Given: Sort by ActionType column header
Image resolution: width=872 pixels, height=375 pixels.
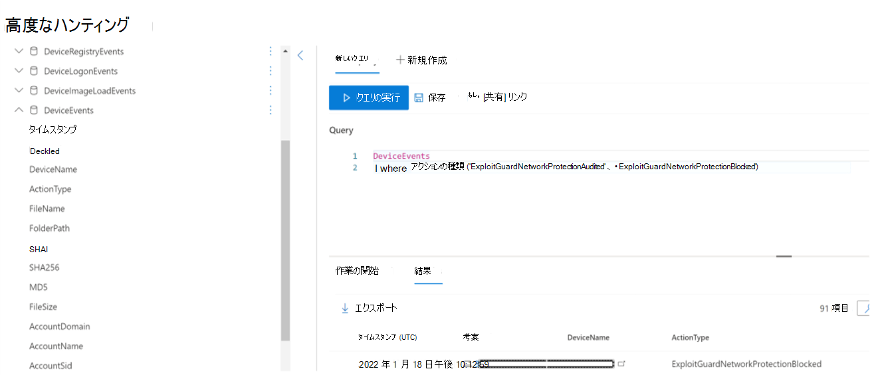Looking at the screenshot, I should coord(691,338).
